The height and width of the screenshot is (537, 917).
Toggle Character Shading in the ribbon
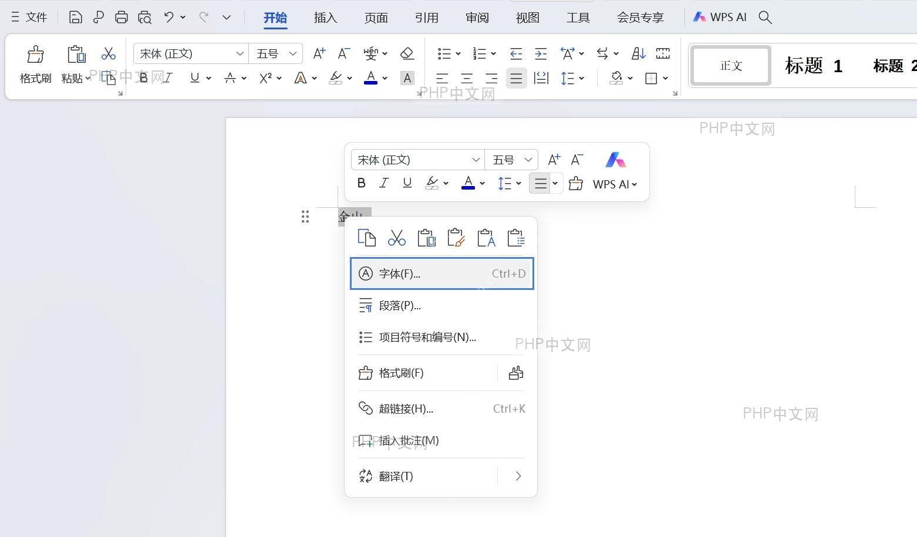[407, 78]
